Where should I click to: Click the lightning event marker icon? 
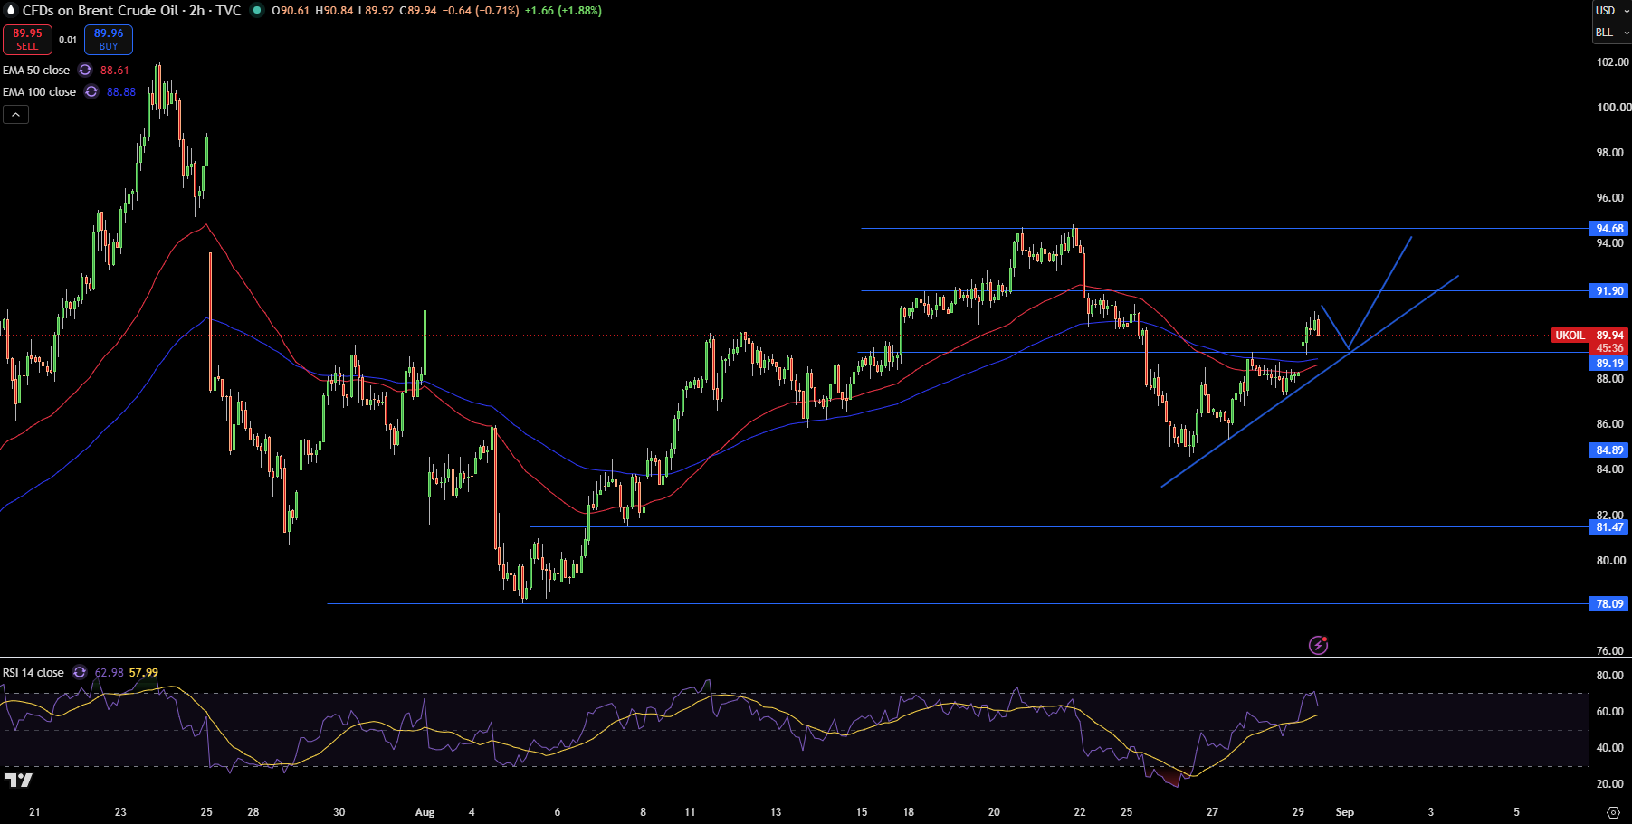pos(1319,645)
